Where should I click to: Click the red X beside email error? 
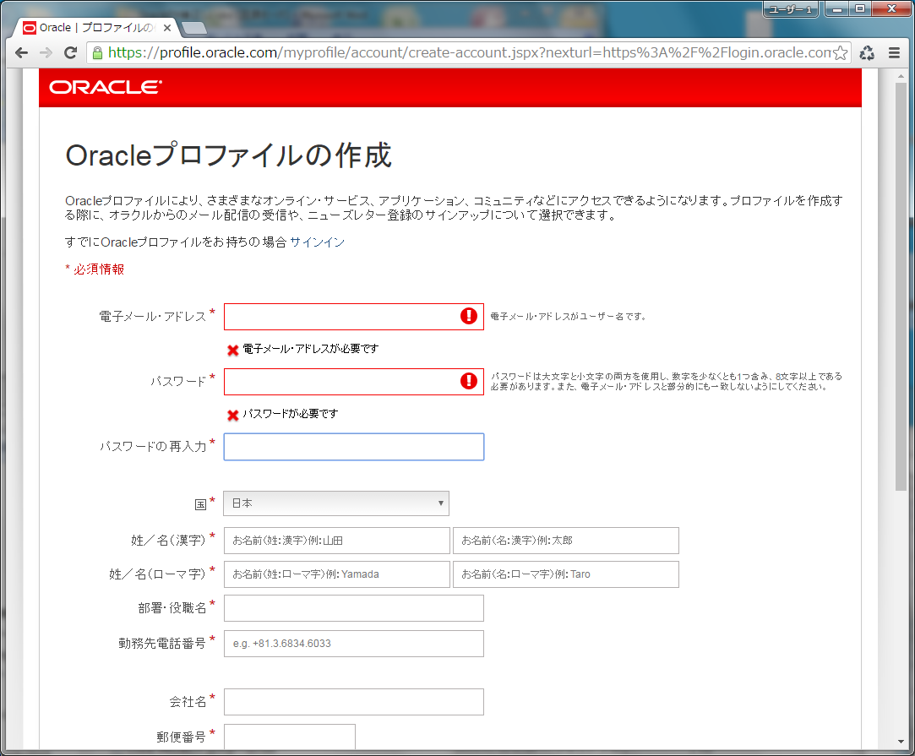click(x=233, y=350)
